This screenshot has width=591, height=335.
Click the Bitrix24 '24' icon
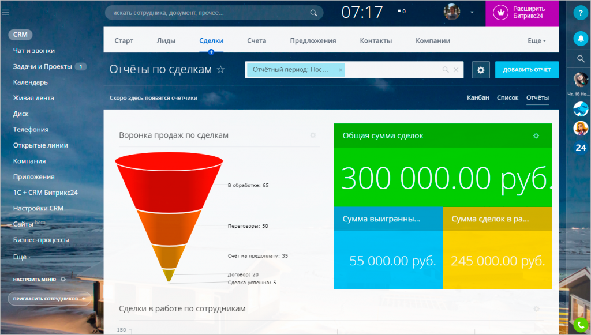(x=581, y=148)
